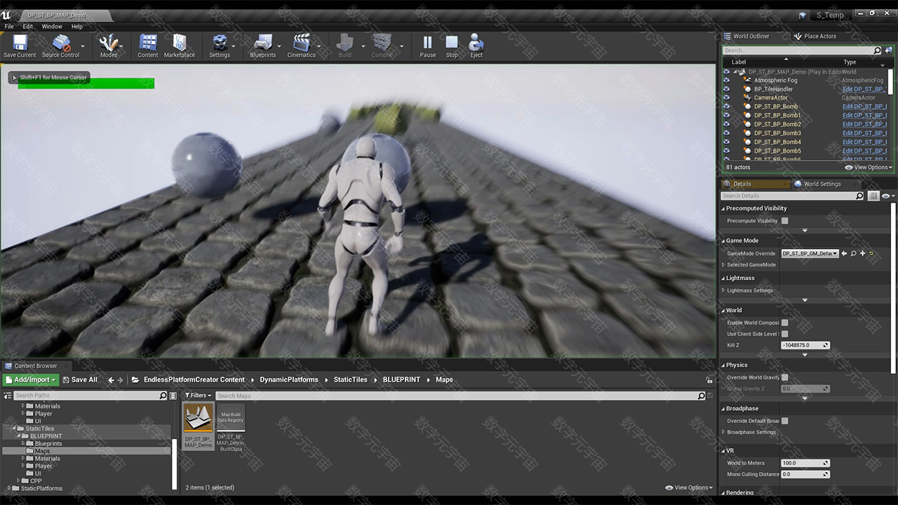Toggle Use Client Side Level checkbox
Viewport: 898px width, 505px height.
(x=785, y=334)
